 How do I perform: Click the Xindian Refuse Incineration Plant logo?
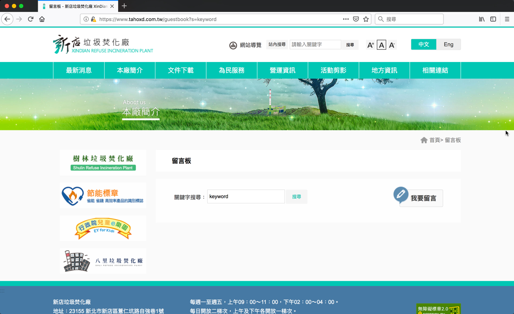point(103,44)
